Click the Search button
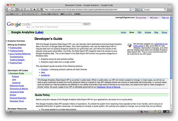 point(87,24)
